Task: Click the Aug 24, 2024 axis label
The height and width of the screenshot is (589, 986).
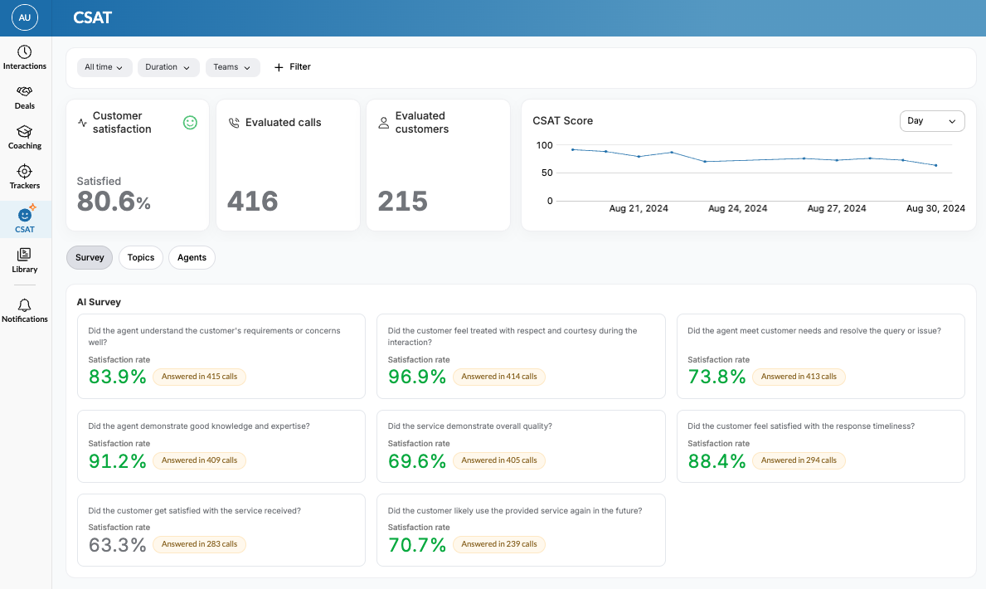Action: 737,208
